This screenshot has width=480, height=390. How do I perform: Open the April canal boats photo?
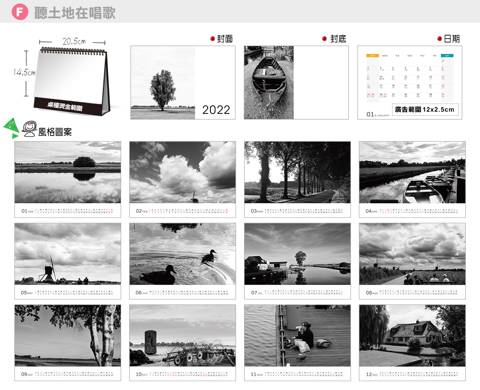[412, 172]
